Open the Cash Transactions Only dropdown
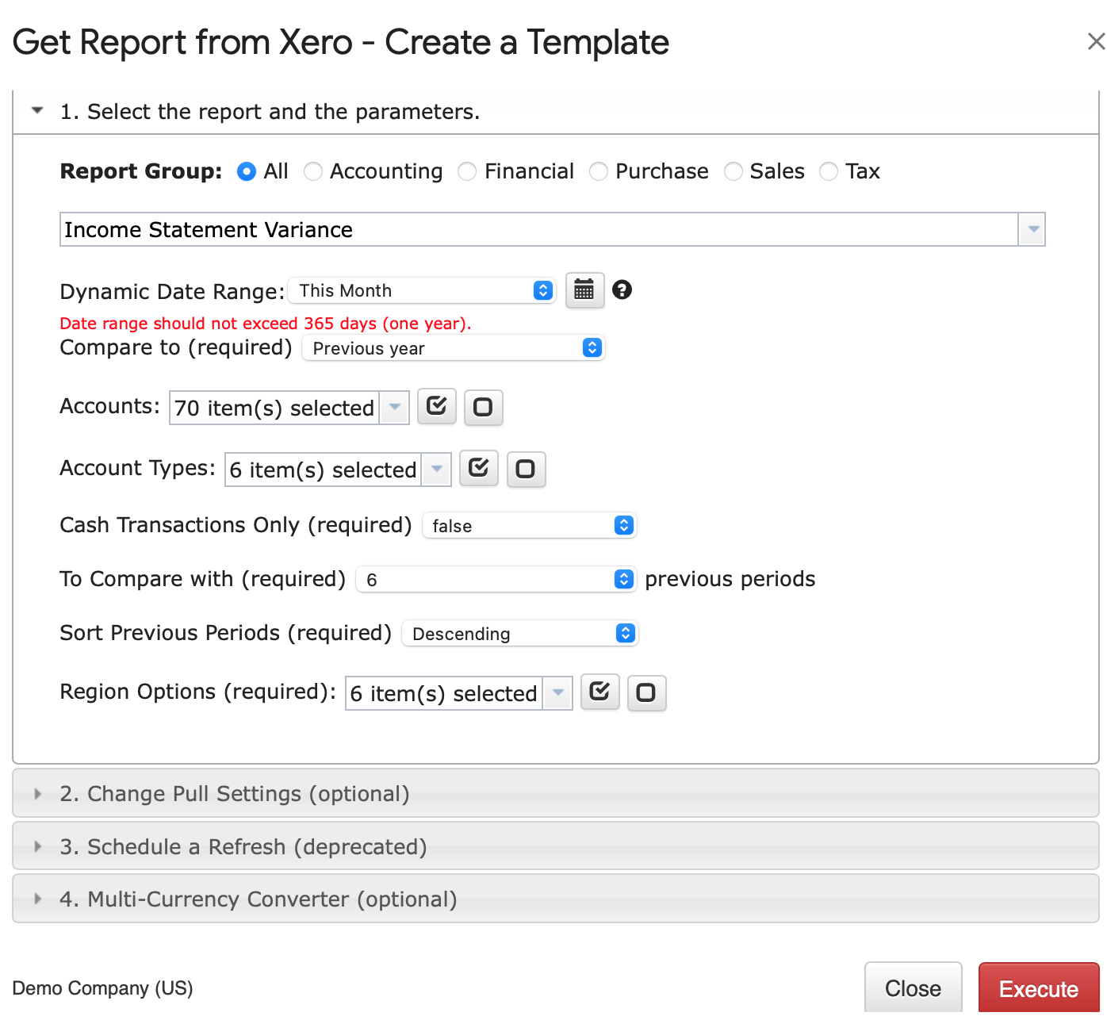 [529, 526]
